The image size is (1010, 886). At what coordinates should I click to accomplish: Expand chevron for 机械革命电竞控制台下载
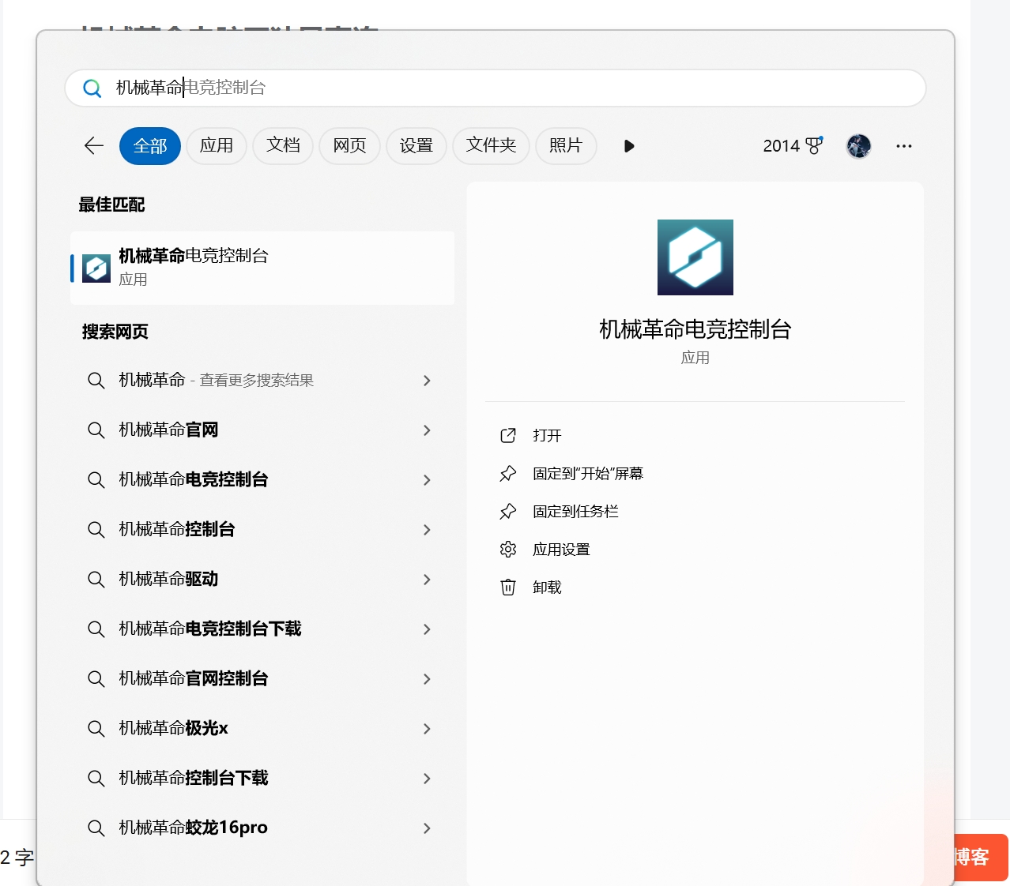click(427, 629)
